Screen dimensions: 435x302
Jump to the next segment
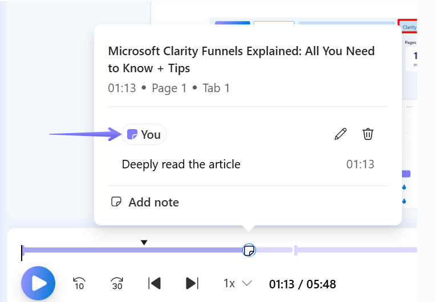[192, 283]
